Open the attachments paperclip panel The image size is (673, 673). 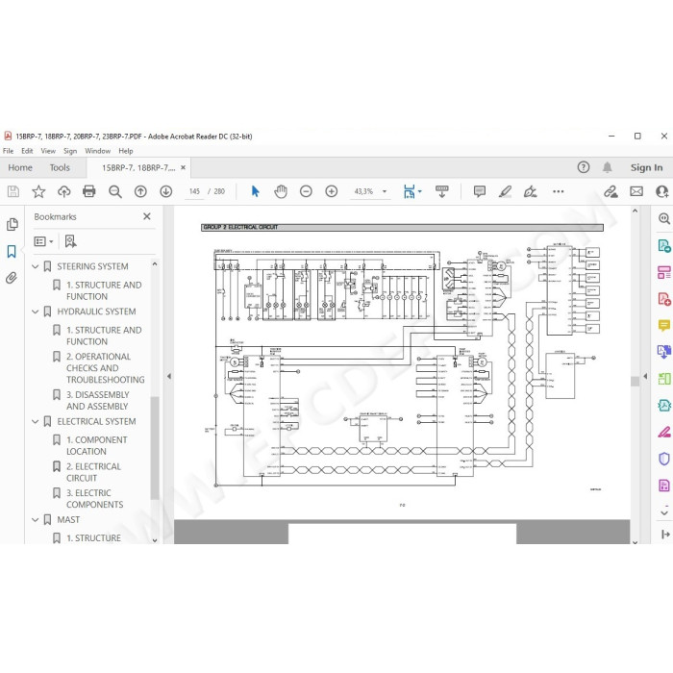click(12, 278)
